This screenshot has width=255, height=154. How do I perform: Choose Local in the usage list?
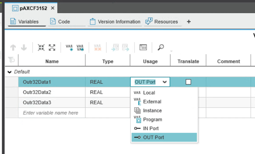tap(164, 93)
